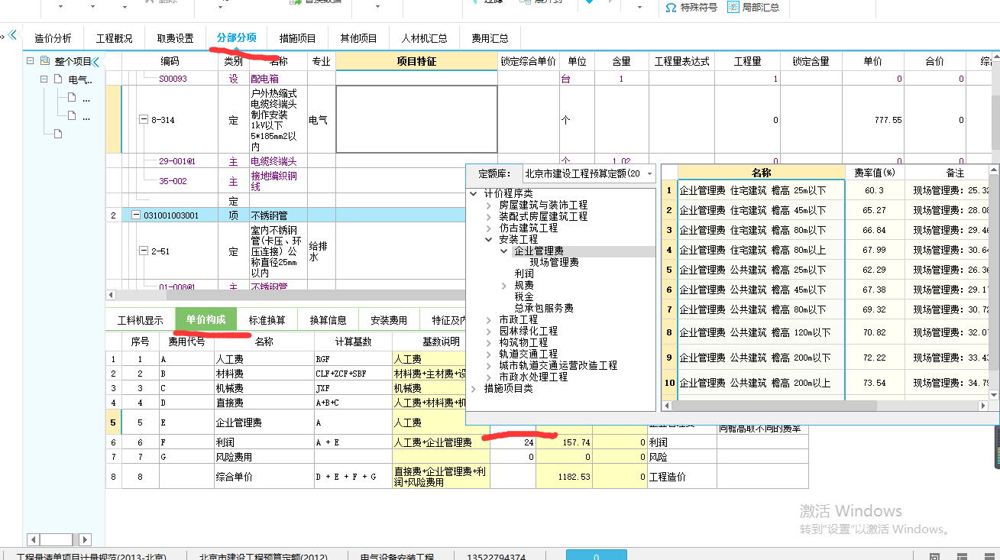Image resolution: width=1000 pixels, height=560 pixels.
Task: Select 现场管理费 tree item
Action: [555, 262]
